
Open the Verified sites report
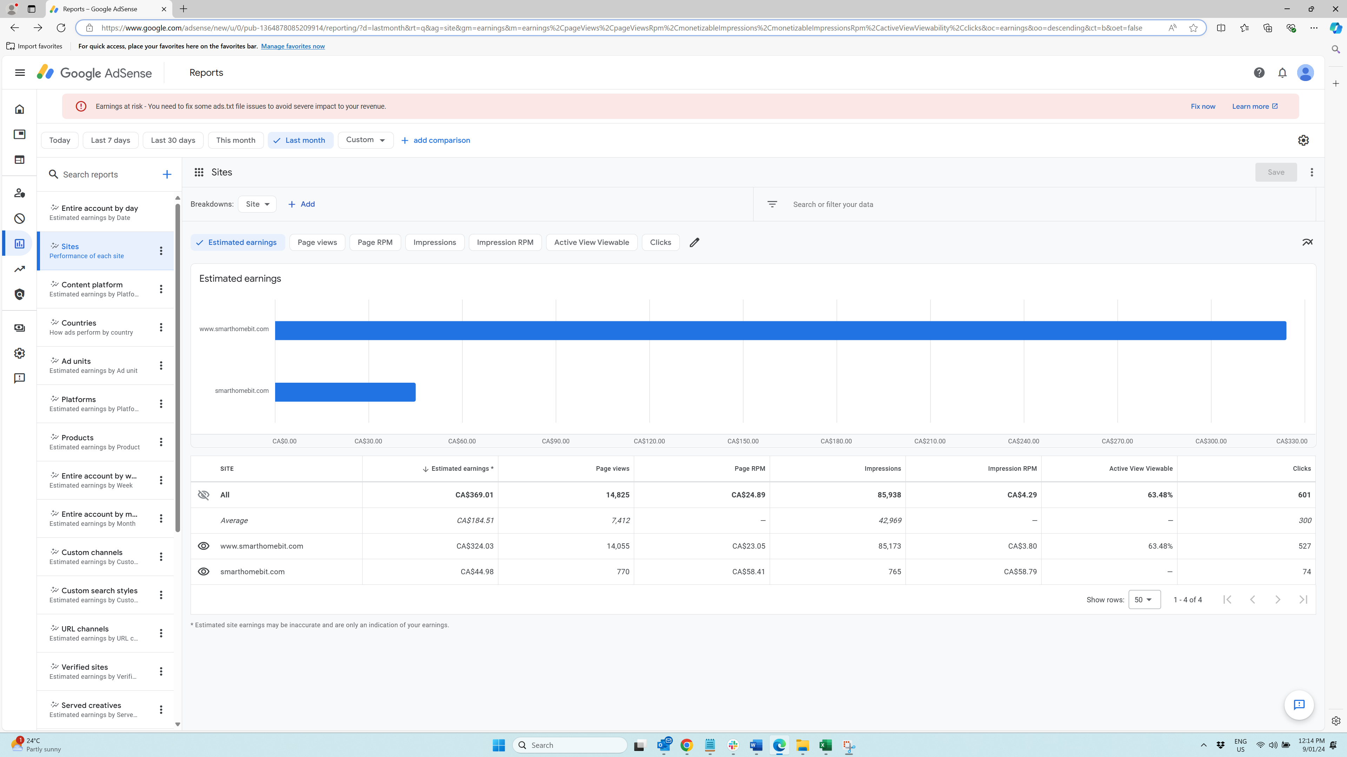(105, 672)
